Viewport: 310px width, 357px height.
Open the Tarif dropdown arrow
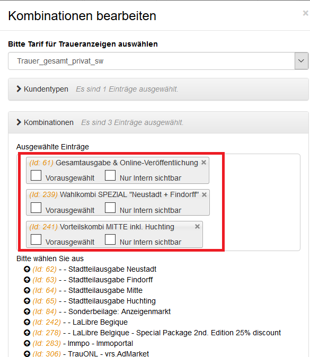pos(302,61)
